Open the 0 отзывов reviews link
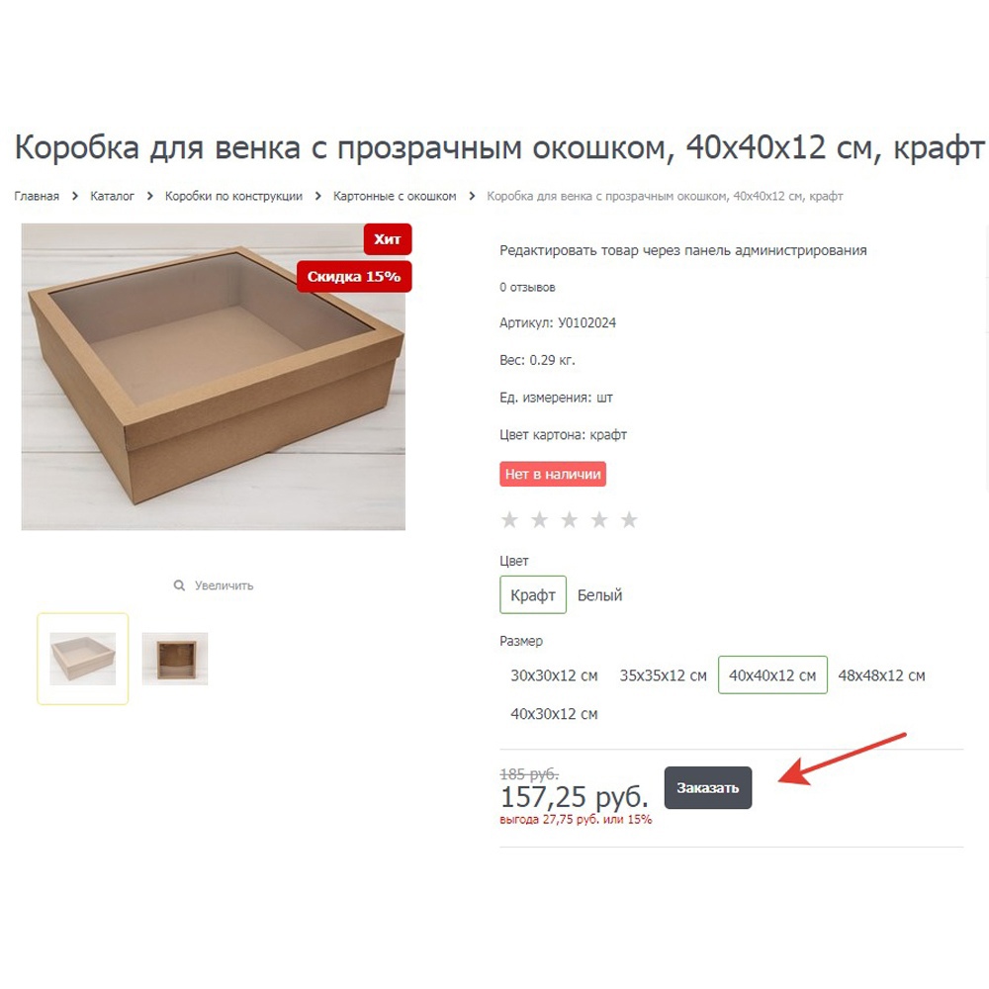Viewport: 989px width, 989px height. [527, 287]
